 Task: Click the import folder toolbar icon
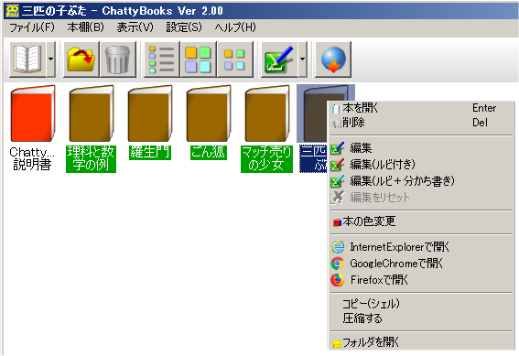[81, 59]
